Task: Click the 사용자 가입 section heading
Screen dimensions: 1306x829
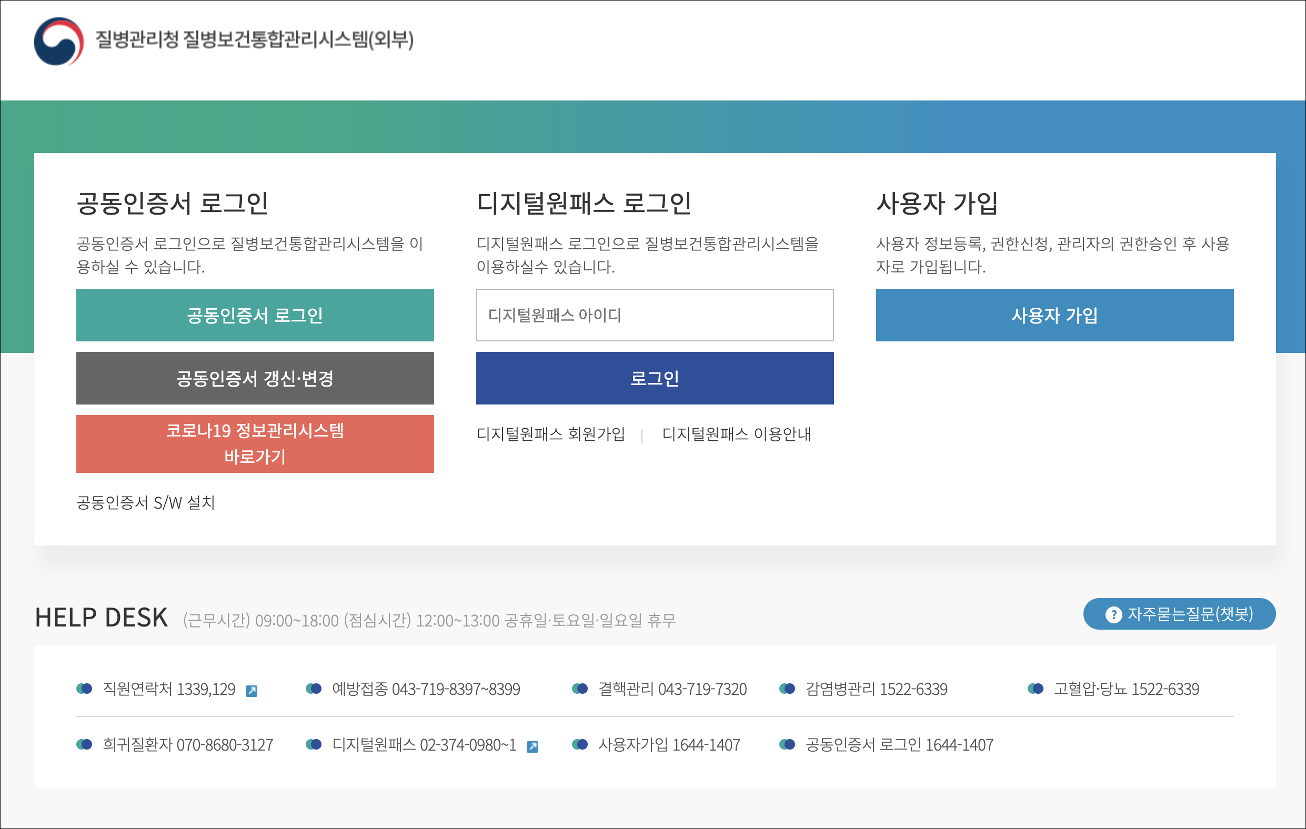Action: pyautogui.click(x=937, y=204)
